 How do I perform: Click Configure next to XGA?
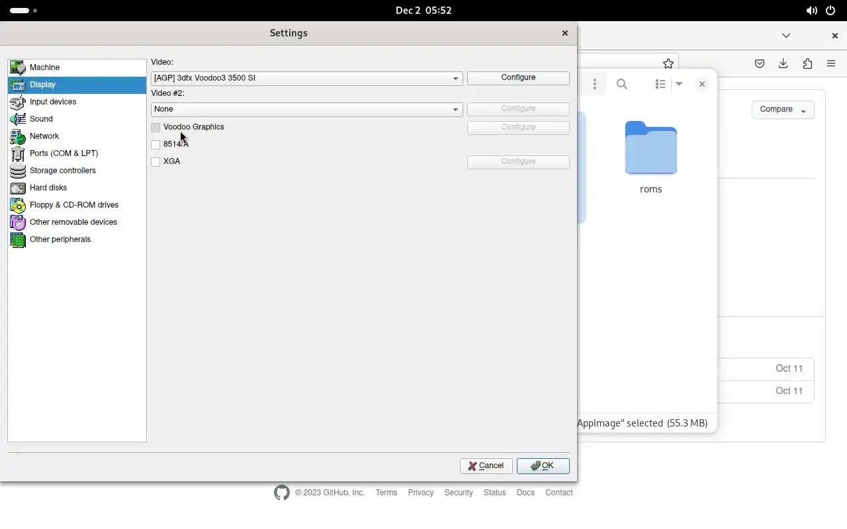(518, 162)
